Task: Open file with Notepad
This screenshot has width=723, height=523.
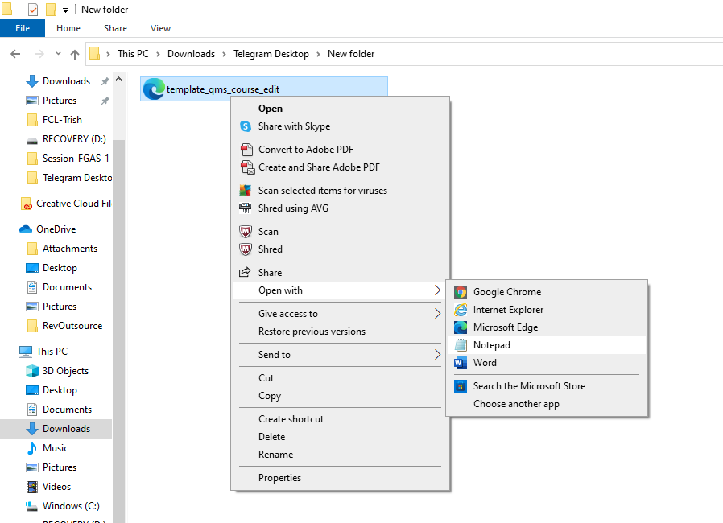Action: [x=491, y=345]
